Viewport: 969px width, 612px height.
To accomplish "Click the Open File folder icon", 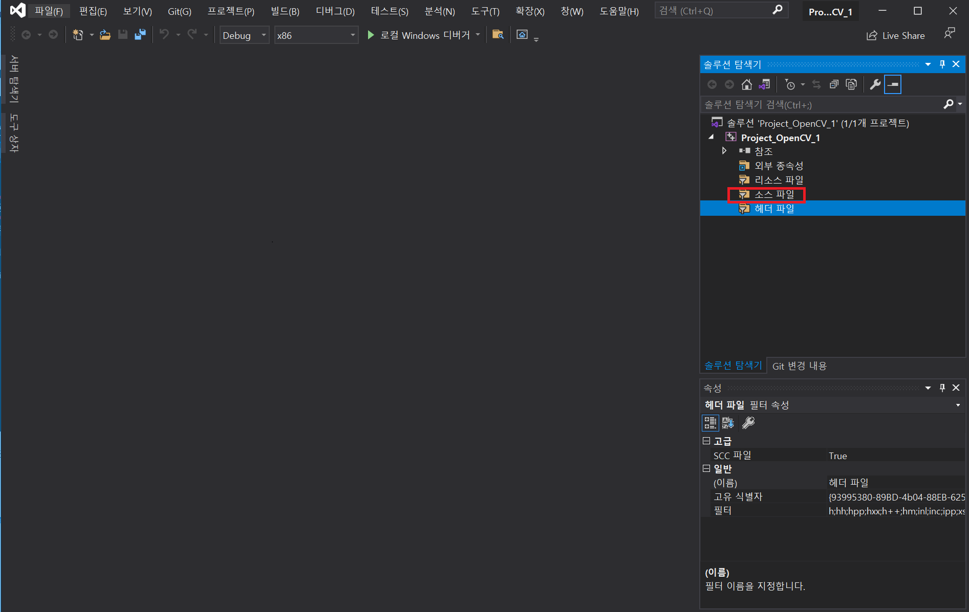I will tap(105, 35).
